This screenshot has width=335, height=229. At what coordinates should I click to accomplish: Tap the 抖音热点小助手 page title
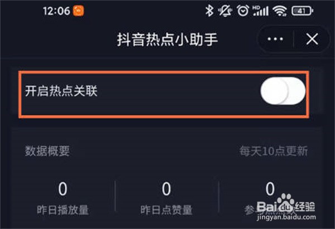(x=167, y=40)
